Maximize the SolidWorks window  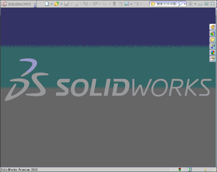[x=206, y=4]
